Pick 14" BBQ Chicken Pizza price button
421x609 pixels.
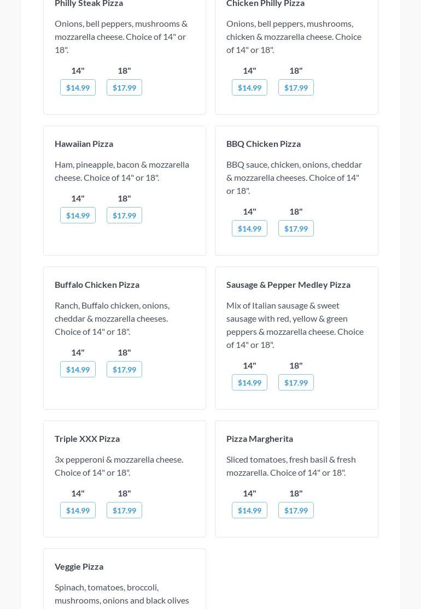(x=249, y=228)
